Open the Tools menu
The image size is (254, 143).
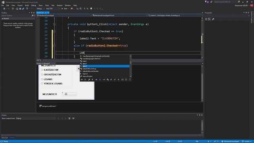[47, 5]
